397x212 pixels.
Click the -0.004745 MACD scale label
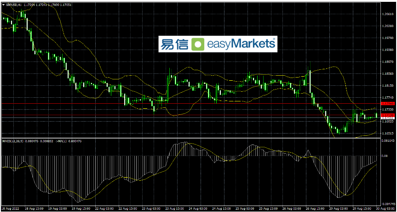click(x=388, y=203)
